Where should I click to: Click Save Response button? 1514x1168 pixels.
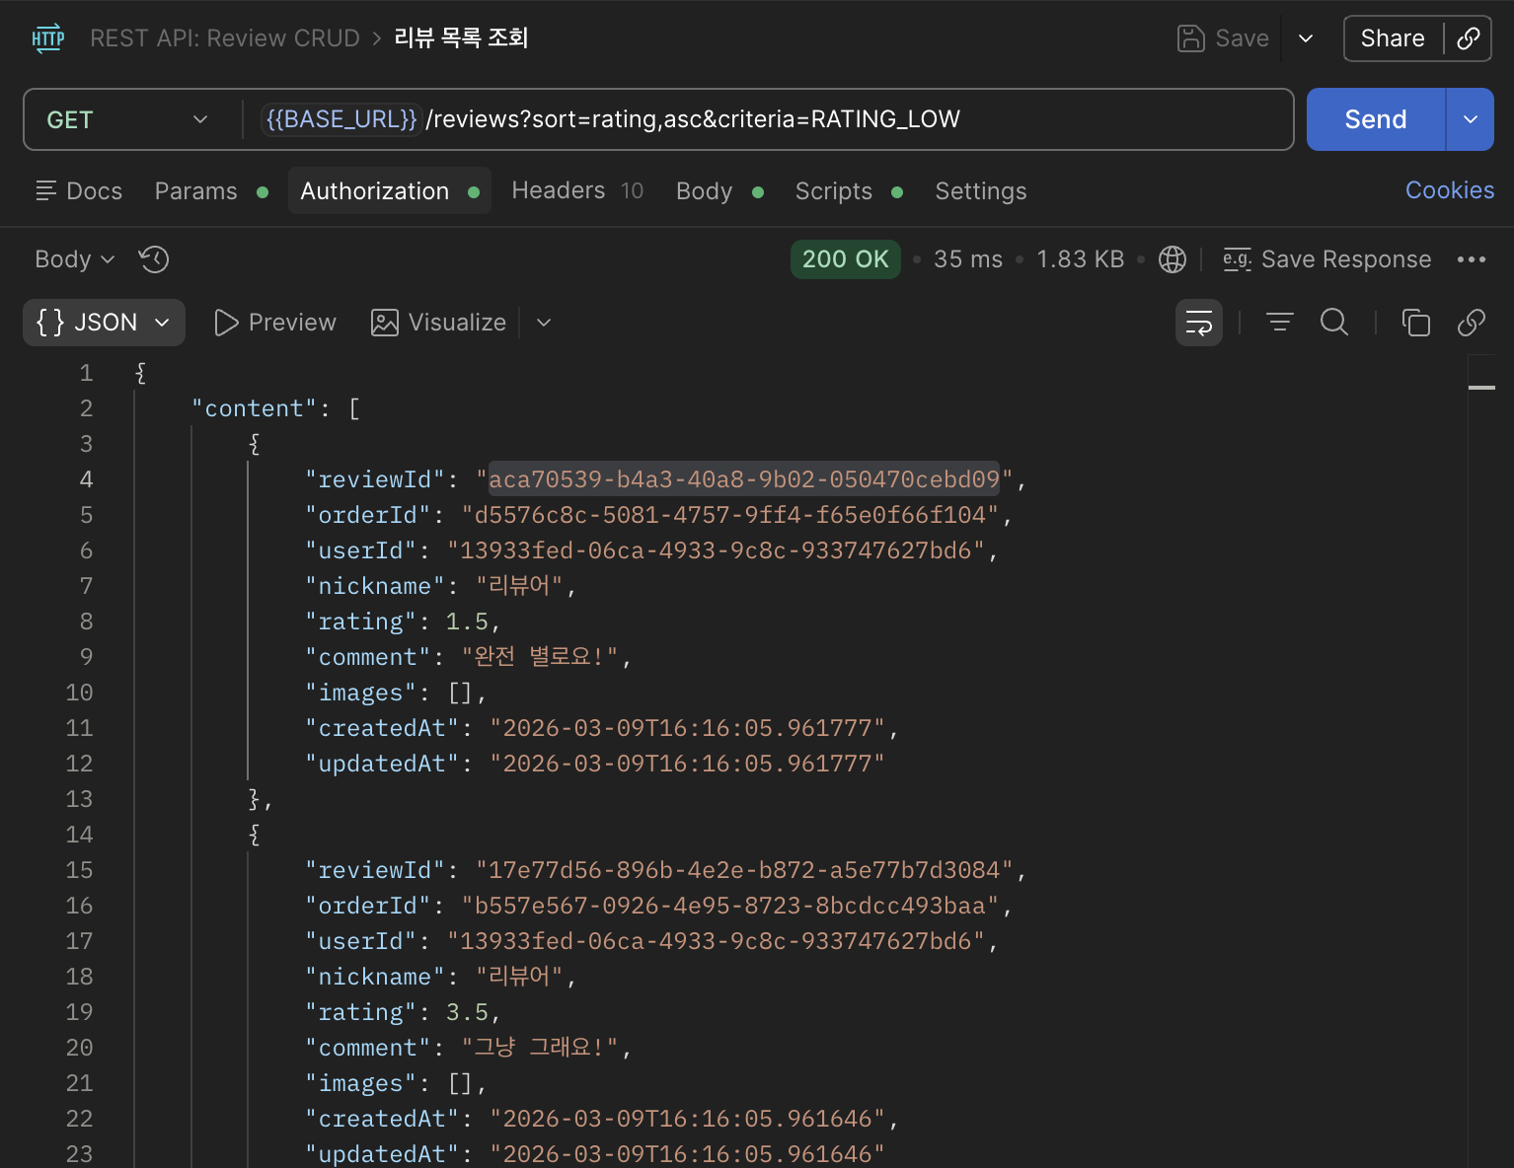1327,259
